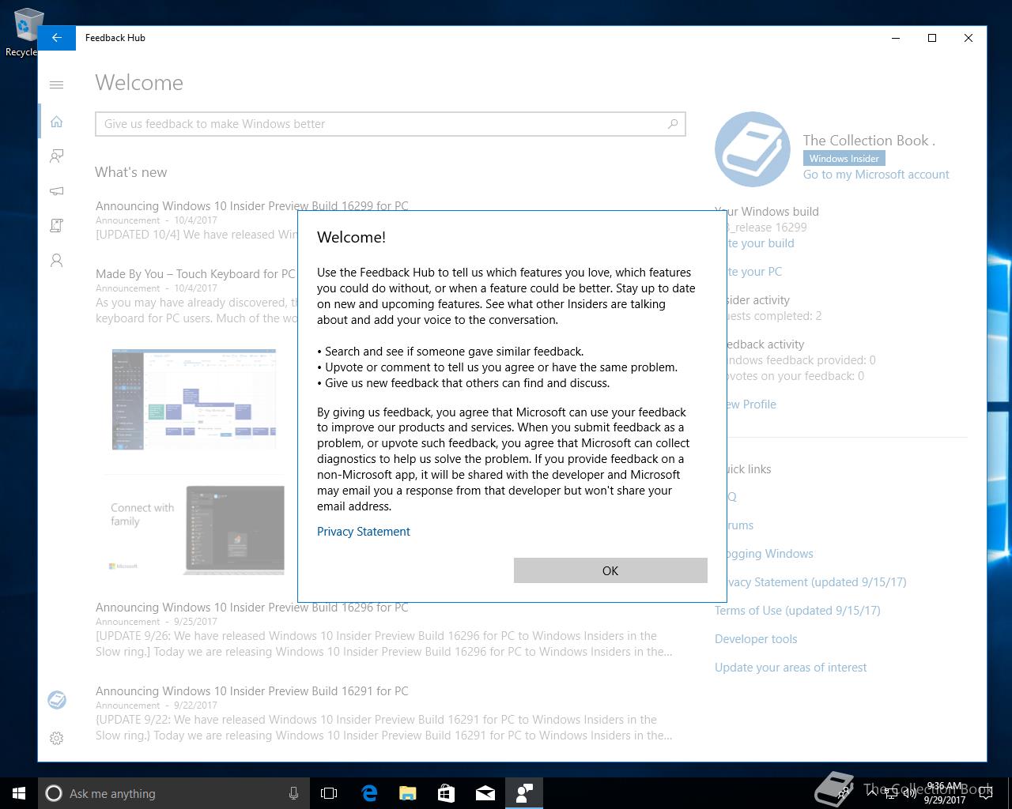Minimize the Feedback Hub window
1012x809 pixels.
click(897, 38)
